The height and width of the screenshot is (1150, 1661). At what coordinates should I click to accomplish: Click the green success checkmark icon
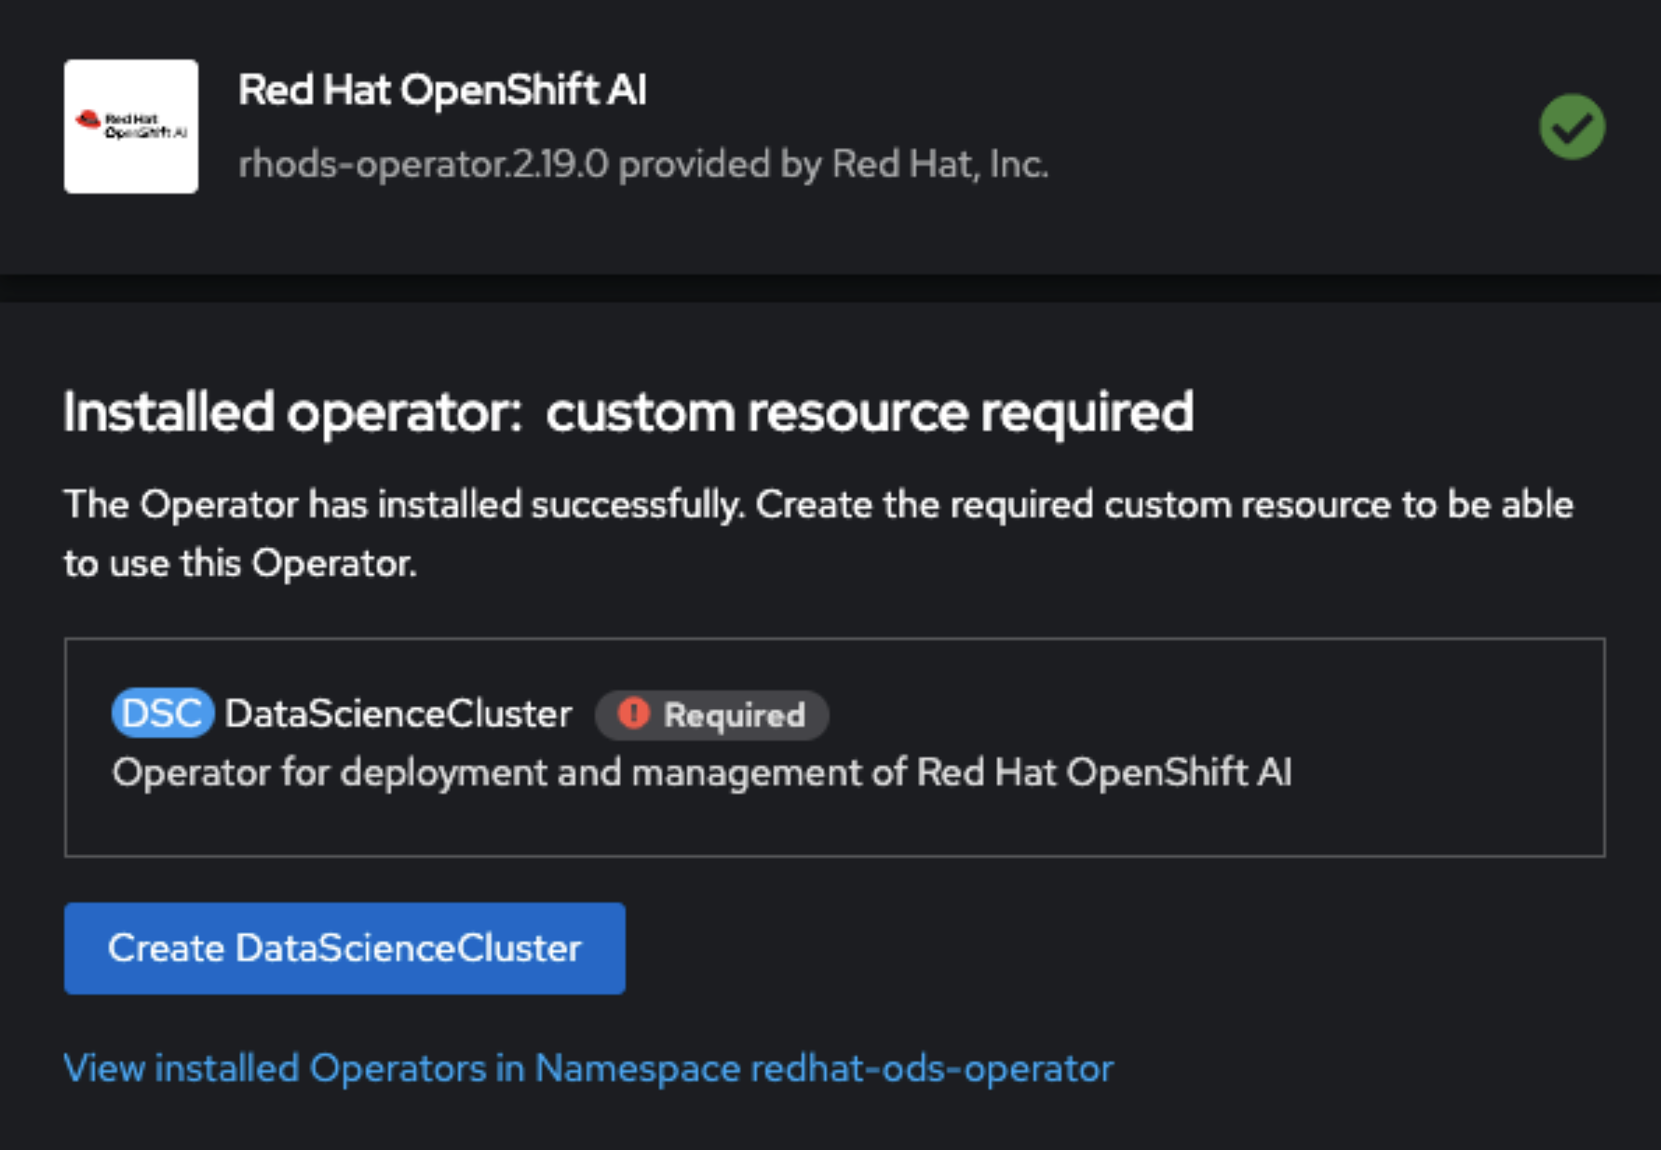(1571, 127)
